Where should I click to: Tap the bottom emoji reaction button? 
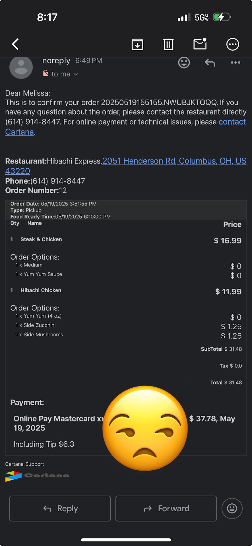click(232, 508)
